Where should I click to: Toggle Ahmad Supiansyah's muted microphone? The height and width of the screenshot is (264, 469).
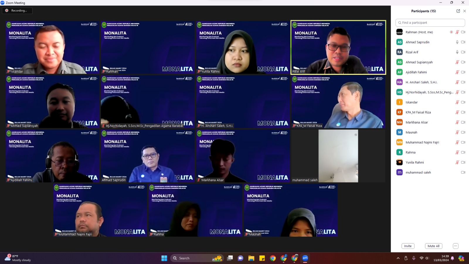[x=457, y=62]
